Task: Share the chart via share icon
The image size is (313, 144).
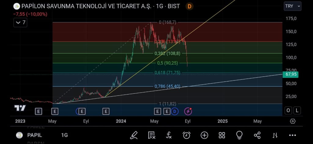Action: tap(257, 135)
